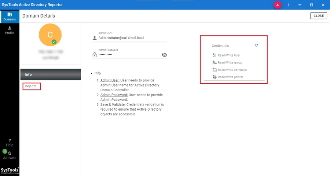Viewport: 330px width, 176px height.
Task: Minimize the application window
Action: (x=300, y=5)
